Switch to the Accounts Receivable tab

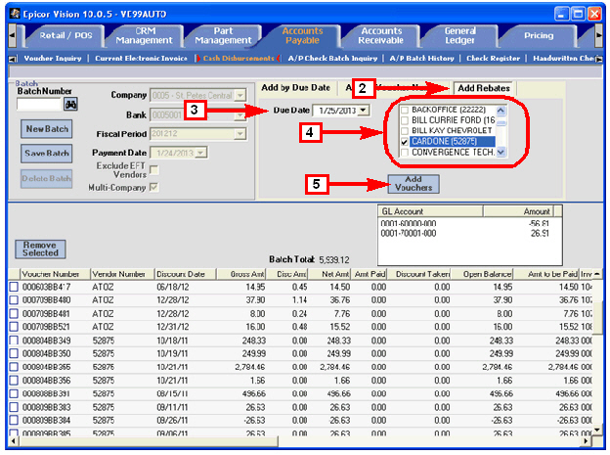coord(381,35)
